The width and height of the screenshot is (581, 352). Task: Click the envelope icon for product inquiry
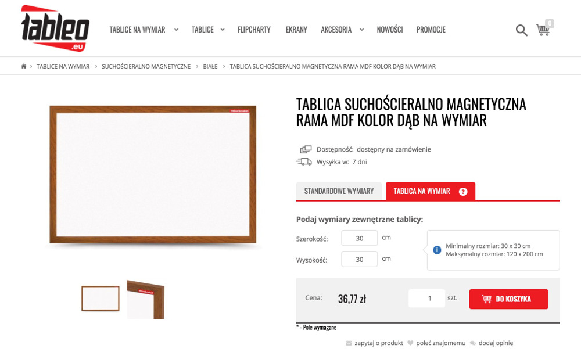click(349, 343)
